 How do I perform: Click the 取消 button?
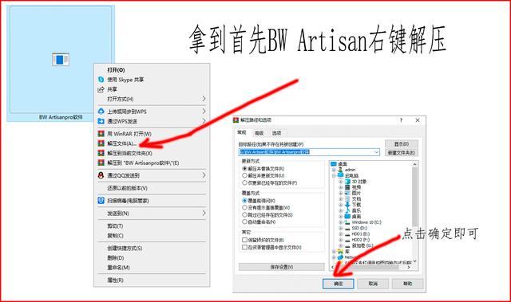click(x=373, y=284)
